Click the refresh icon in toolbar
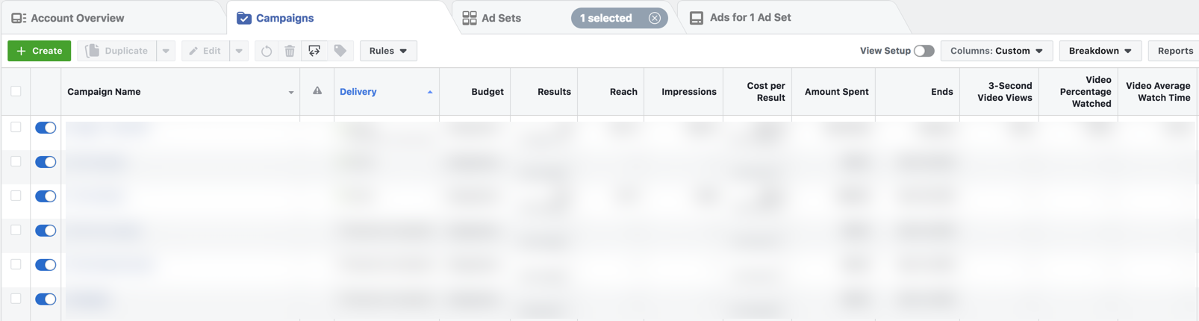The width and height of the screenshot is (1199, 321). tap(267, 51)
